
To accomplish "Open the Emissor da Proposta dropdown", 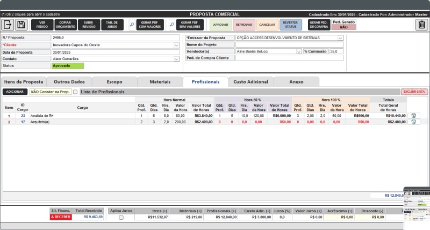I will click(340, 38).
